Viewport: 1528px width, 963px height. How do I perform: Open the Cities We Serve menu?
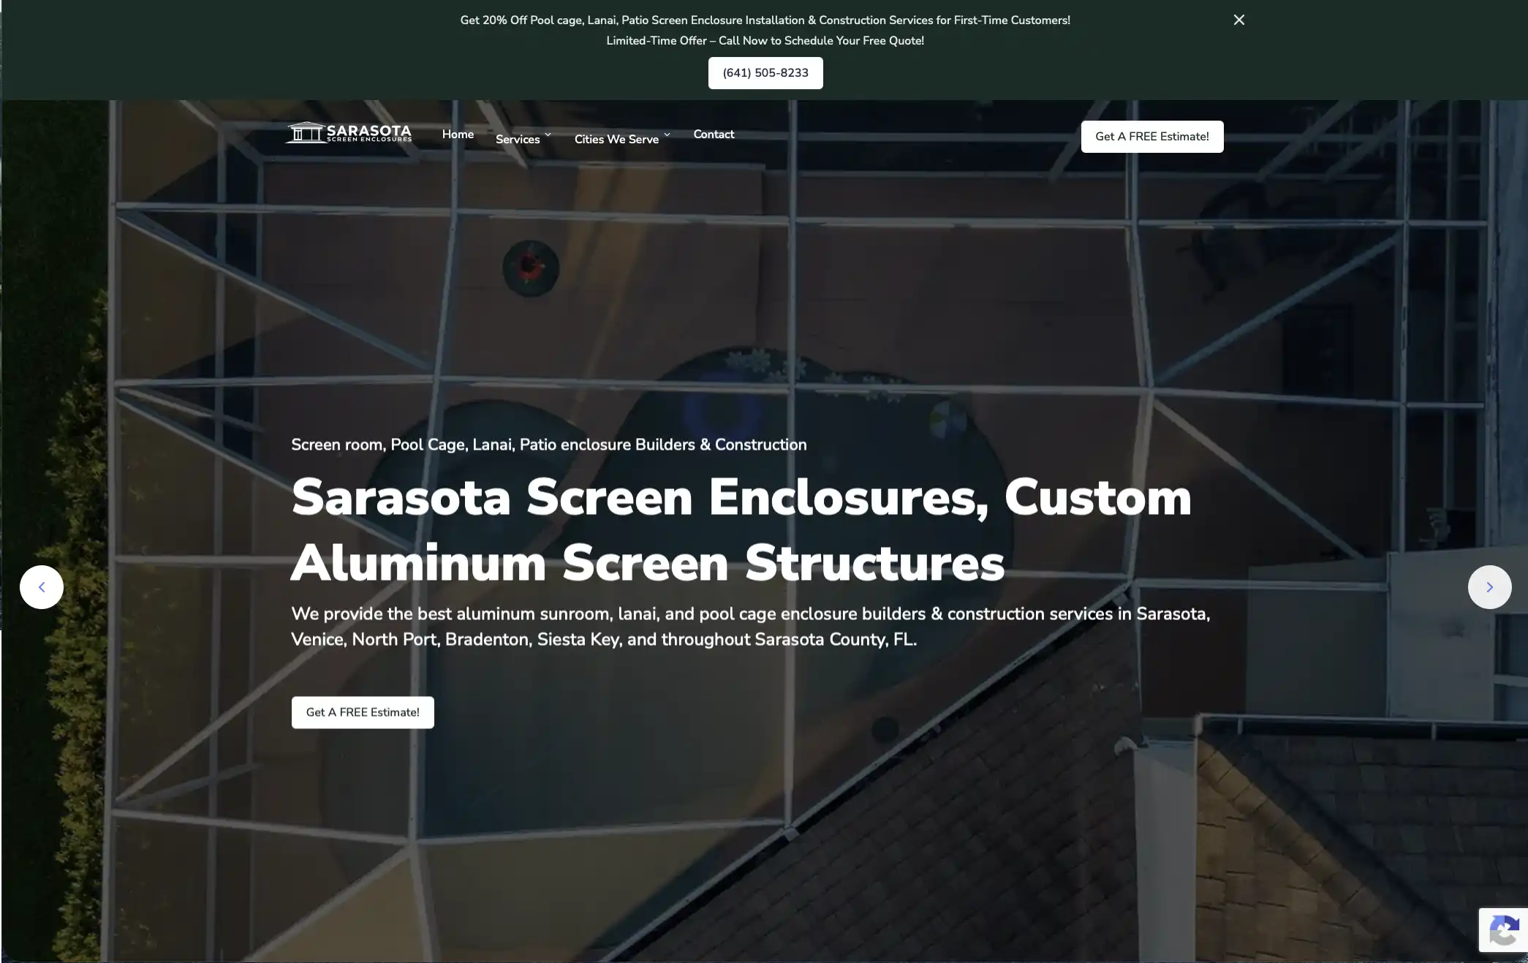point(616,139)
